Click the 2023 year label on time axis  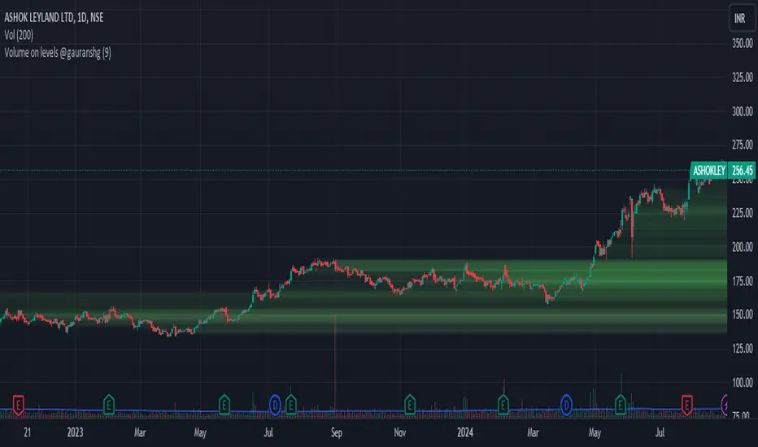tap(75, 432)
